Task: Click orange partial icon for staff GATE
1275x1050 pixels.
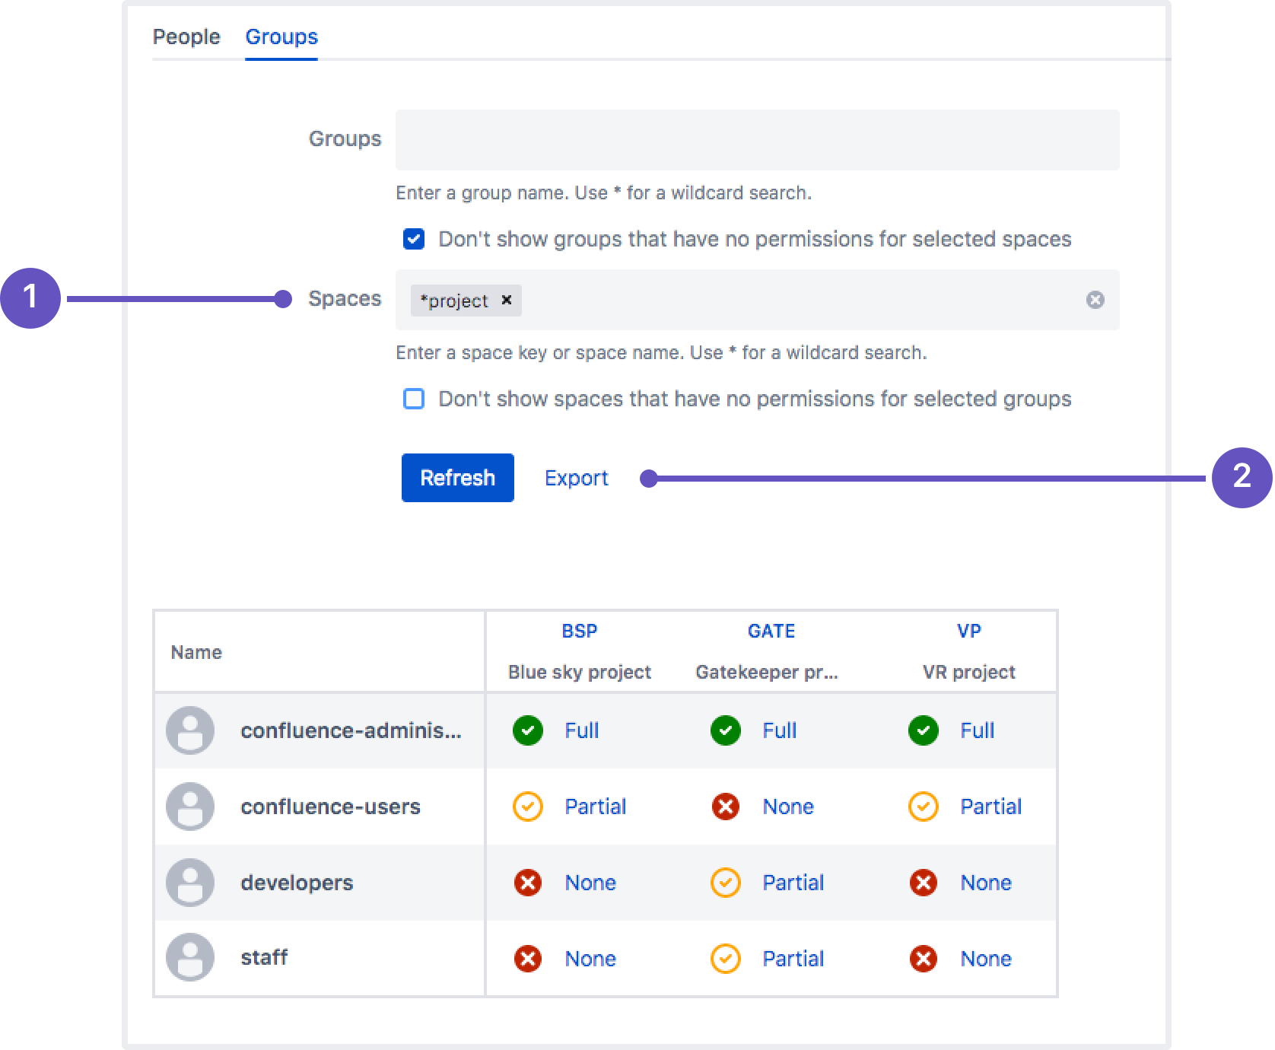Action: tap(726, 959)
